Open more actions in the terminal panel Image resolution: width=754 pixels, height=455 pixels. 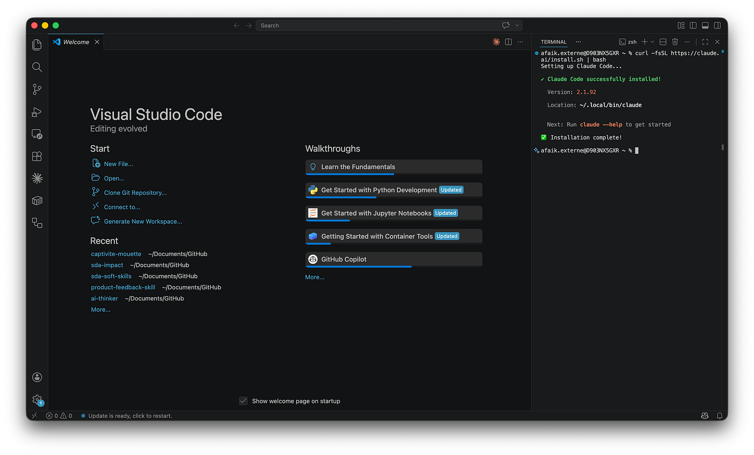point(687,41)
